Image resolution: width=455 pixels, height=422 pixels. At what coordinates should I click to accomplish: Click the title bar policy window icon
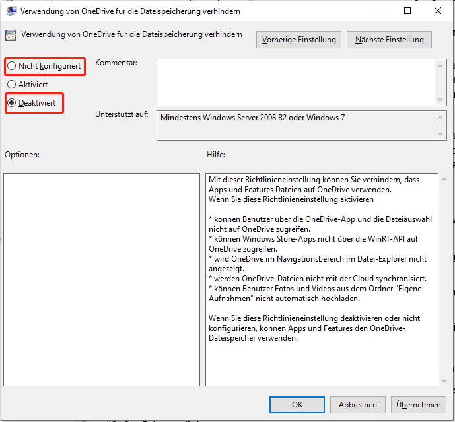11,11
